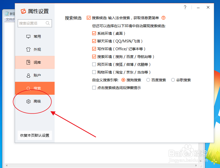Image resolution: width=220 pixels, height=168 pixels.
Task: Enable 网页环境（搜狐/微博/优酷等）option
Action: [94, 64]
